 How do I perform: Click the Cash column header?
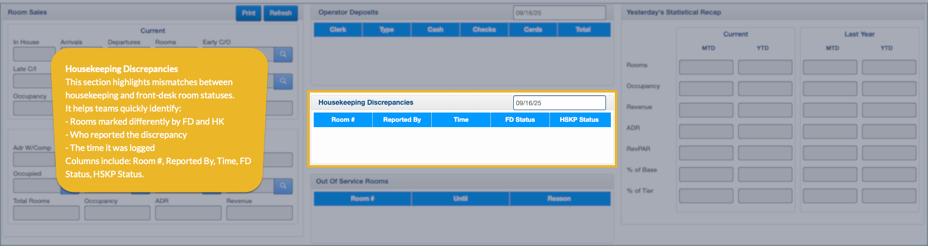[x=435, y=30]
